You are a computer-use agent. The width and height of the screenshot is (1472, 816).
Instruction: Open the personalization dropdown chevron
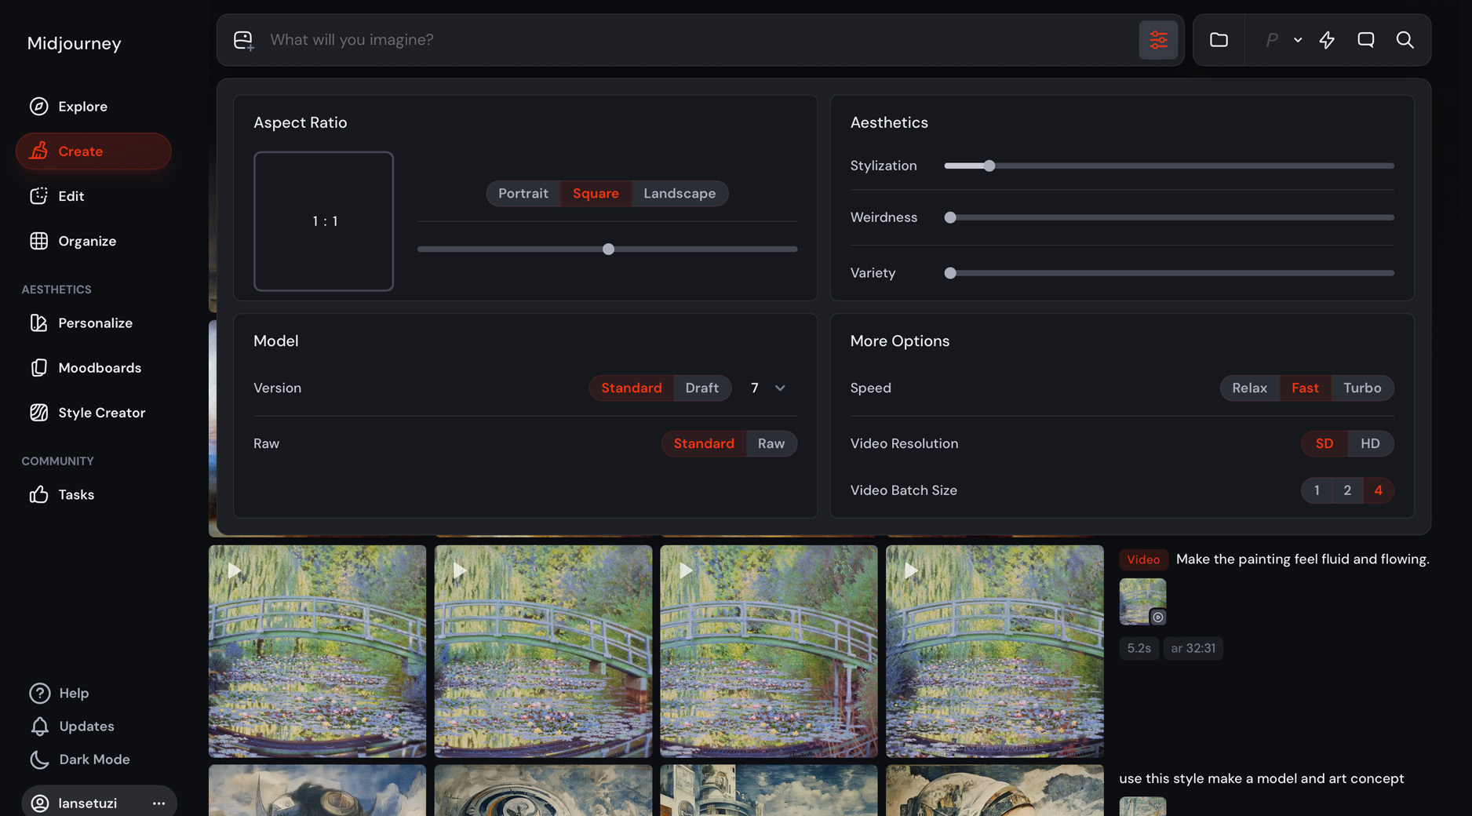1298,40
